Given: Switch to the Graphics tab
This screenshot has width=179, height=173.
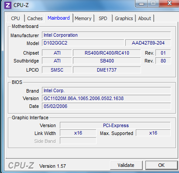Looking at the screenshot, I should pos(124,18).
